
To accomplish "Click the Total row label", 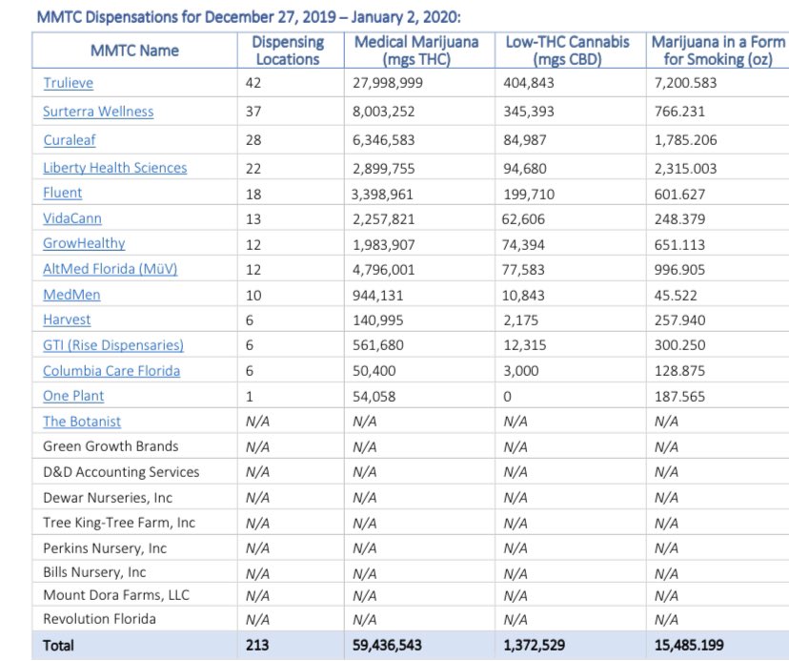I will pos(58,646).
